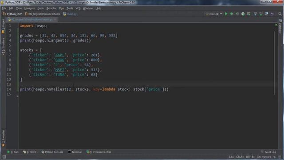284x160 pixels.
Task: Click 'TUNA' ticker string on line 11
Action: (x=60, y=75)
